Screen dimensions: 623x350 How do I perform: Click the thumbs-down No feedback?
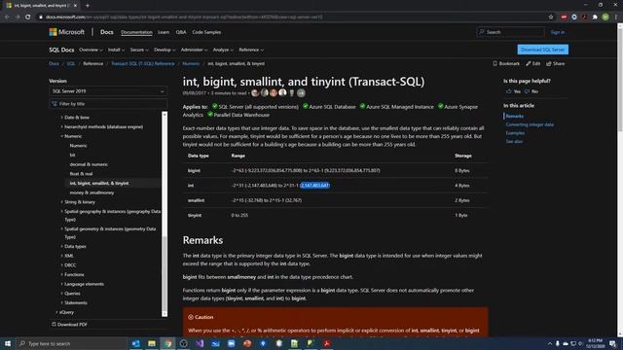531,91
